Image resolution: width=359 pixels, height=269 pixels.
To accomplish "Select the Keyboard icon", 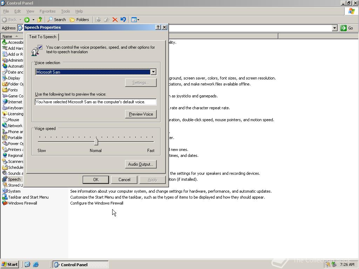I will point(5,108).
